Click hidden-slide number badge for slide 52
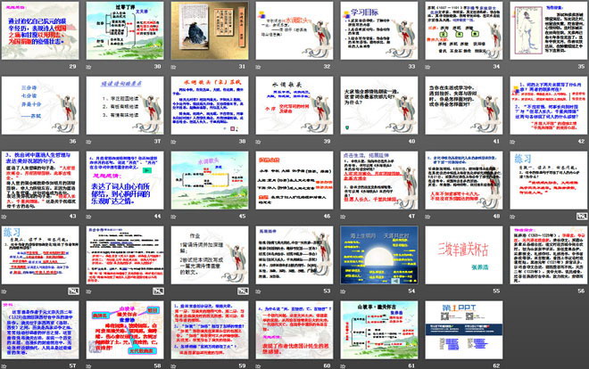The width and height of the screenshot is (589, 369). click(x=243, y=291)
